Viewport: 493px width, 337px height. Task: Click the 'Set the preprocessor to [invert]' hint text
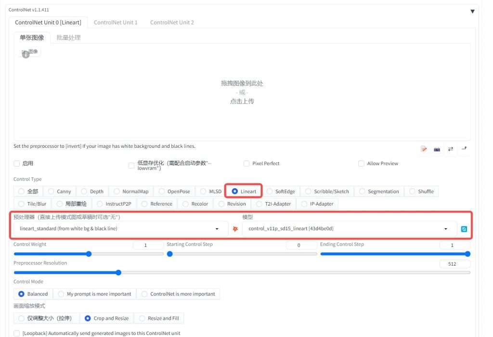coord(104,146)
